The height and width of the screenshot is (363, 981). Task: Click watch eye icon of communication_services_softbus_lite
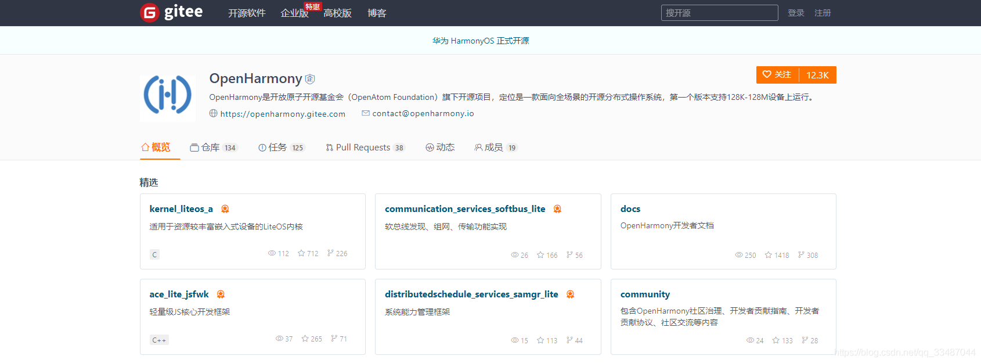pos(514,255)
